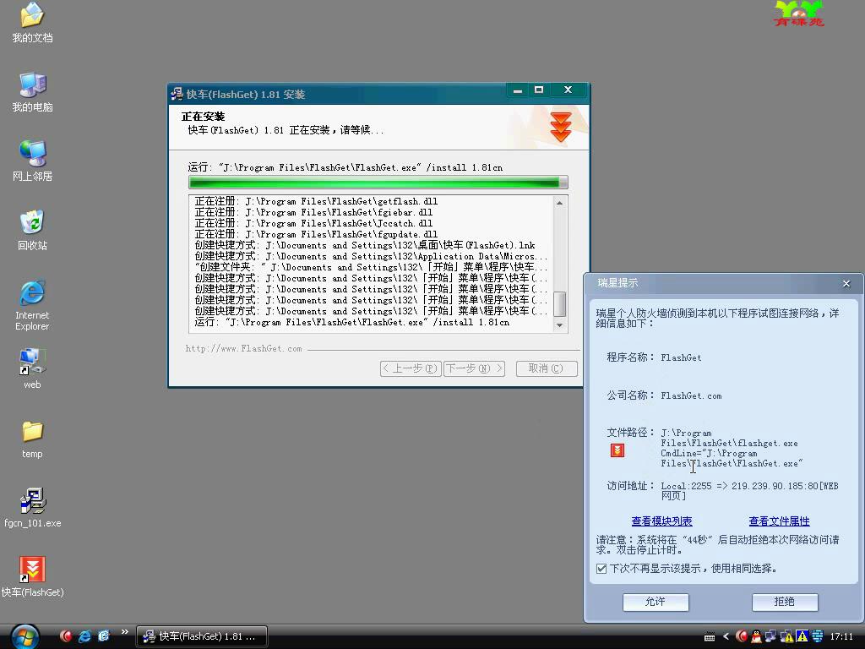Select log line registering fgiebar.dll
Viewport: 865px width, 649px height.
click(313, 212)
